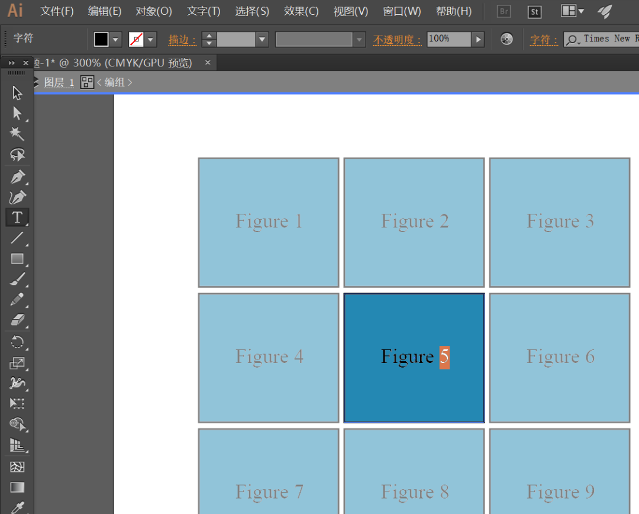Screen dimensions: 639x514
Task: Open the 编辑(E) menu
Action: 105,11
